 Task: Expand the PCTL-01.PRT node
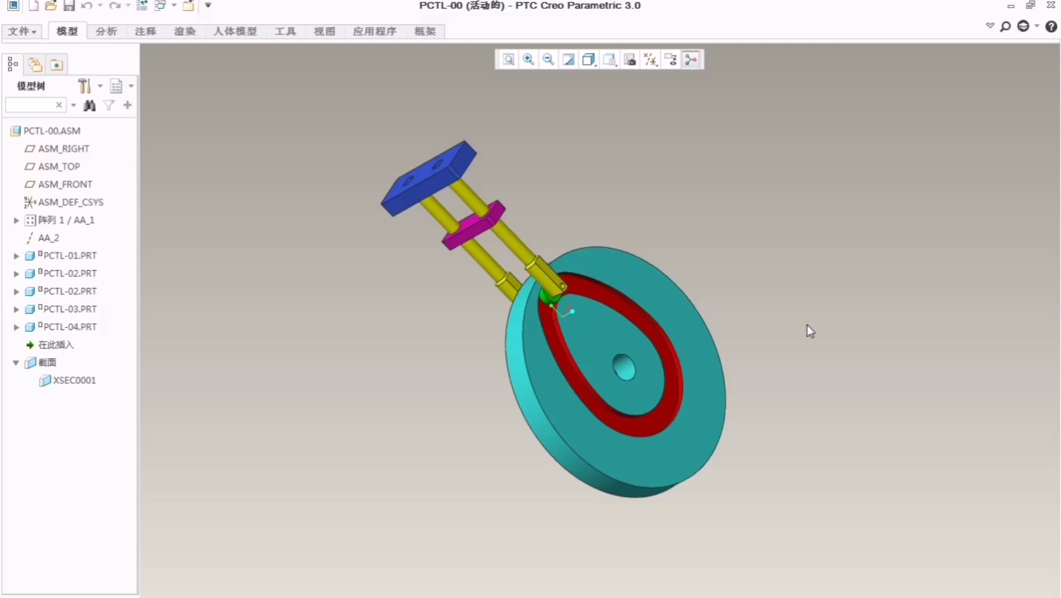point(17,256)
